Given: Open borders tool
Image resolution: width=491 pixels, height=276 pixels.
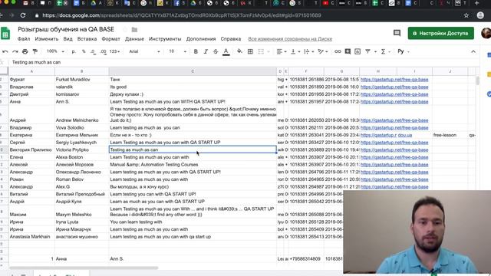Looking at the screenshot, I should click(250, 51).
